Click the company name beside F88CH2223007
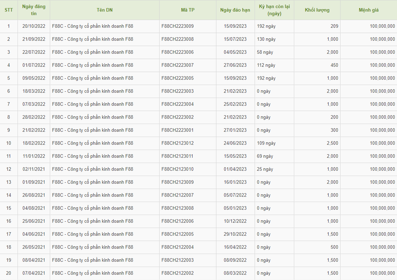 click(93, 65)
